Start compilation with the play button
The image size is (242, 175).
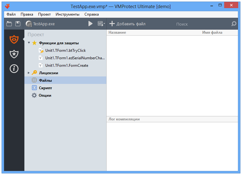[x=90, y=24]
